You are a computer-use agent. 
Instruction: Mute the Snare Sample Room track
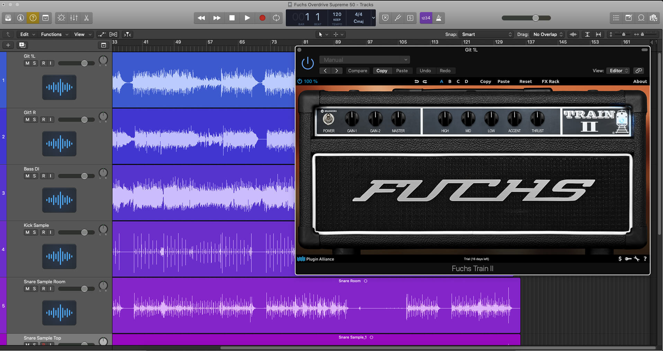tap(27, 289)
